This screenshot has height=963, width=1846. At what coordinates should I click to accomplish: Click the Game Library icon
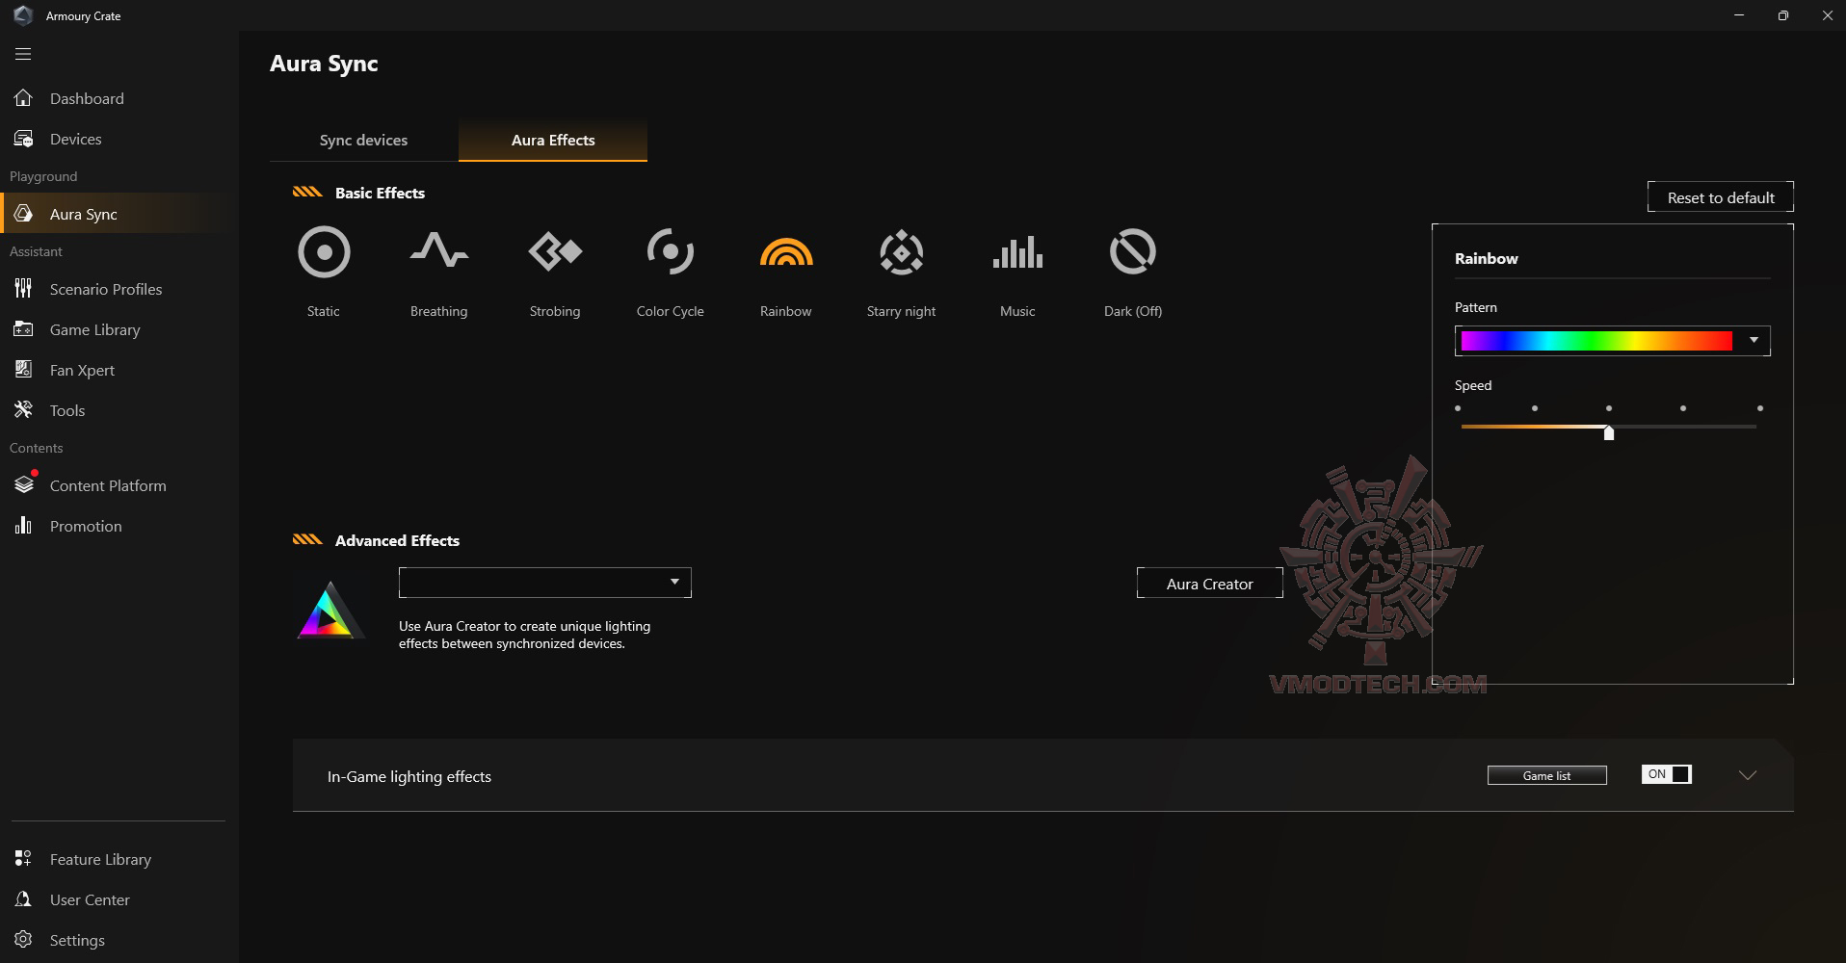click(x=23, y=329)
